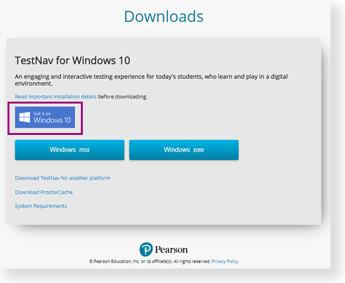Viewport: 345px width, 283px height.
Task: Open Read important installation details link
Action: (56, 97)
